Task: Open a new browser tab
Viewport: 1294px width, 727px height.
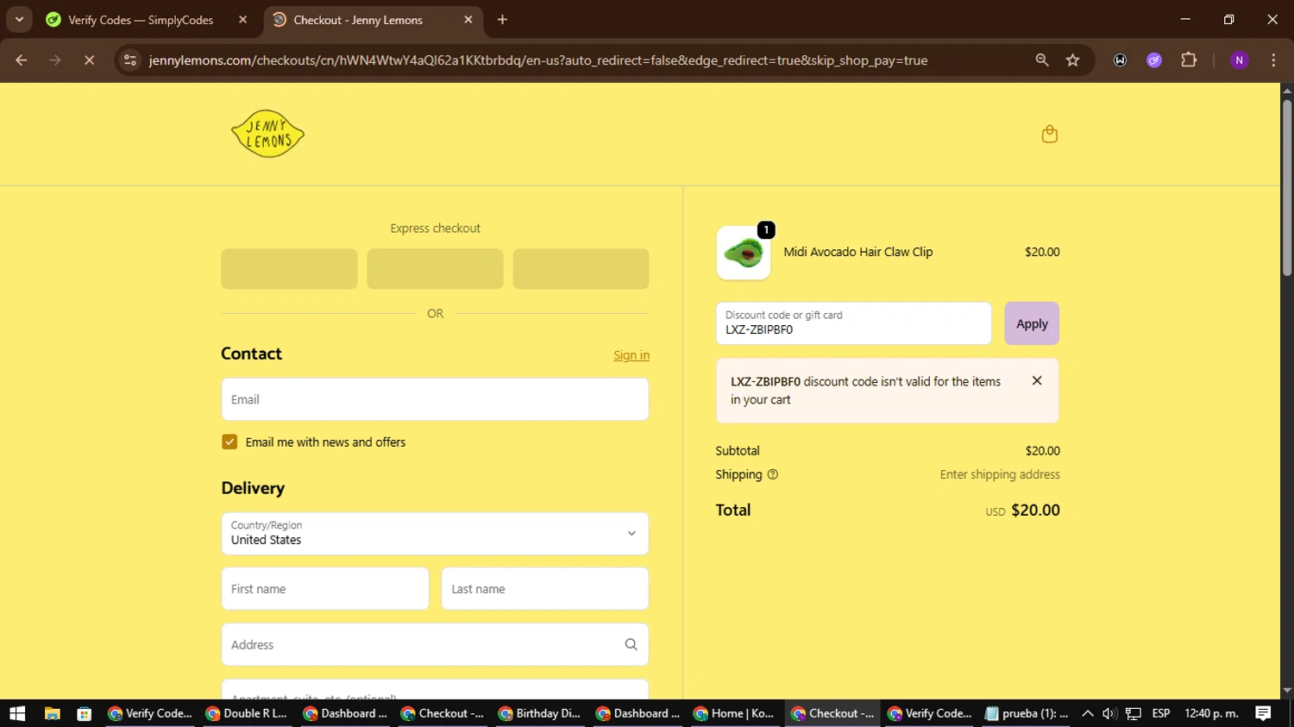Action: click(502, 20)
